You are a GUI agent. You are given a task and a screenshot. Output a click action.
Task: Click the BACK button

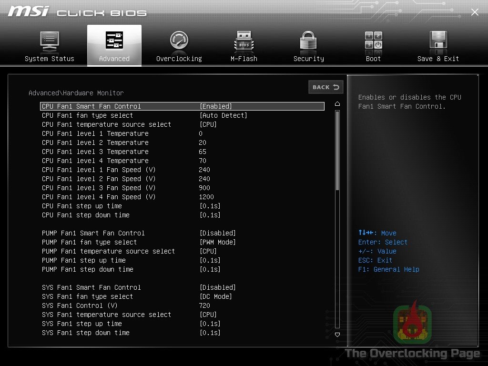click(326, 87)
